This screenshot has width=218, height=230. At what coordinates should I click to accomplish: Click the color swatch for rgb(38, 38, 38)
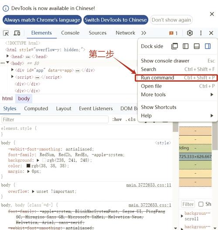click(28, 166)
